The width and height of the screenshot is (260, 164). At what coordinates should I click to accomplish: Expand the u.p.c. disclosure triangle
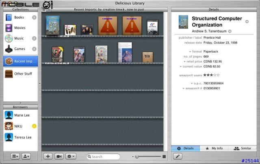point(192,83)
